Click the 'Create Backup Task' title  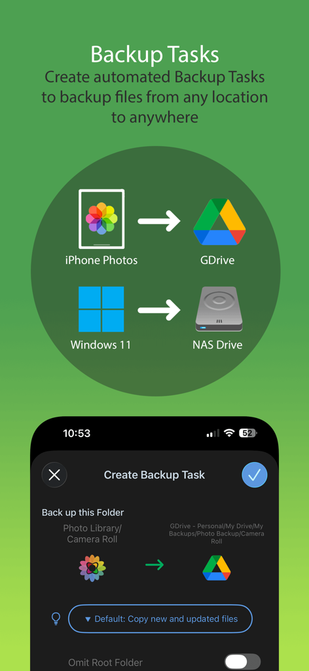pos(154,475)
